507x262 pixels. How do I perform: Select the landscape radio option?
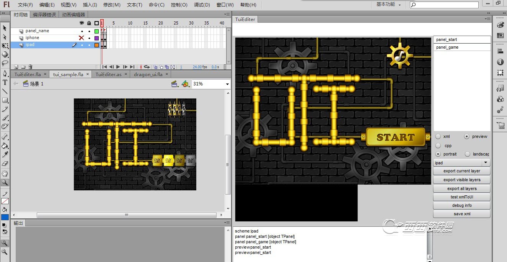tap(468, 154)
